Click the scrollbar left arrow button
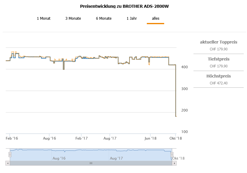Screen dimensions: 247x173 click(x=7, y=163)
